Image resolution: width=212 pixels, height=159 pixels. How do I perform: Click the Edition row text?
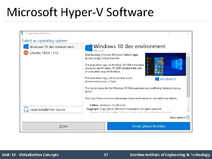pyautogui.click(x=108, y=105)
